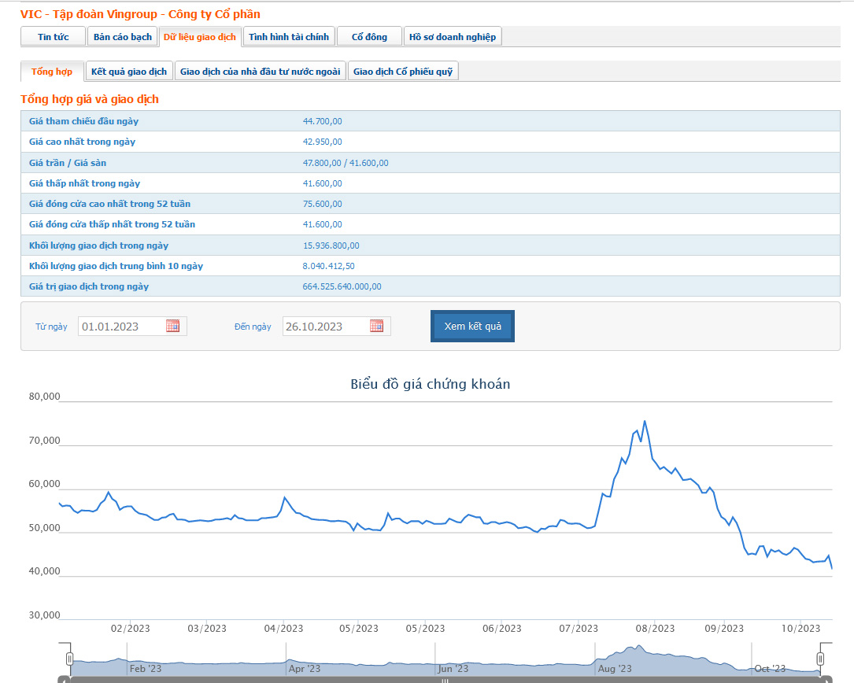Click the left range slider handle

(x=69, y=659)
